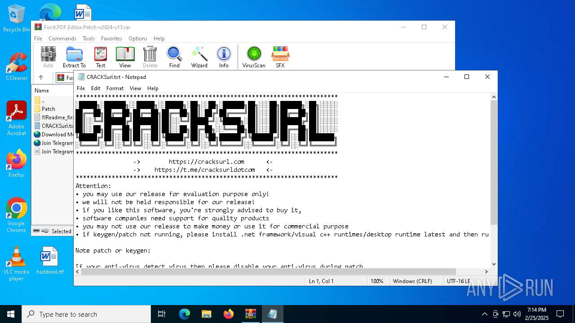Open haddead.rtf desktop file
Screen dimensions: 575x323
pos(50,260)
